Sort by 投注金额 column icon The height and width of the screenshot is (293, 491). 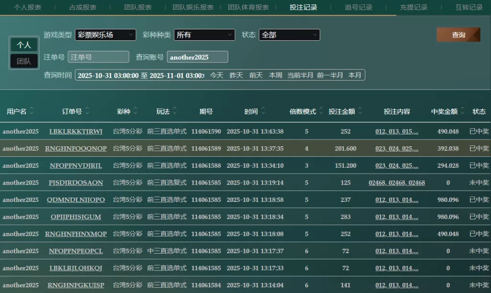coord(360,111)
